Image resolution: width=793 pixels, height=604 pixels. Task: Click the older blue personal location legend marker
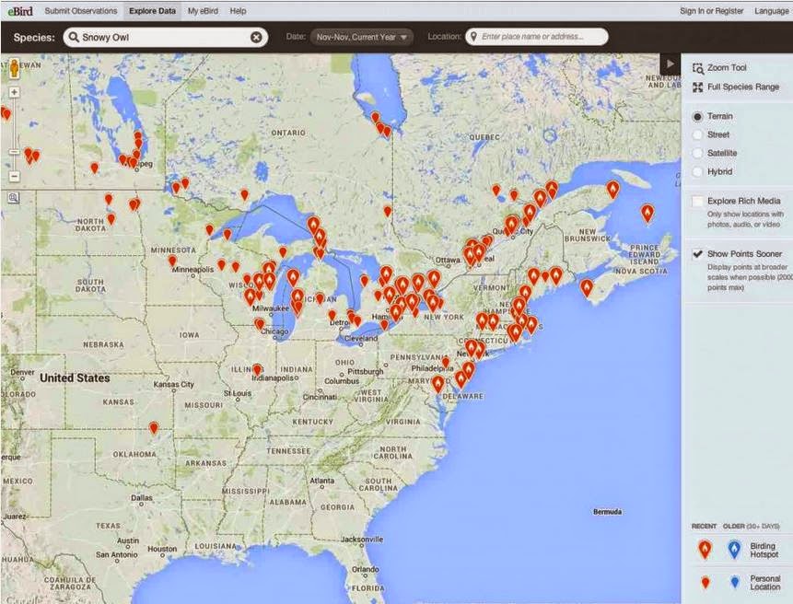pyautogui.click(x=735, y=582)
